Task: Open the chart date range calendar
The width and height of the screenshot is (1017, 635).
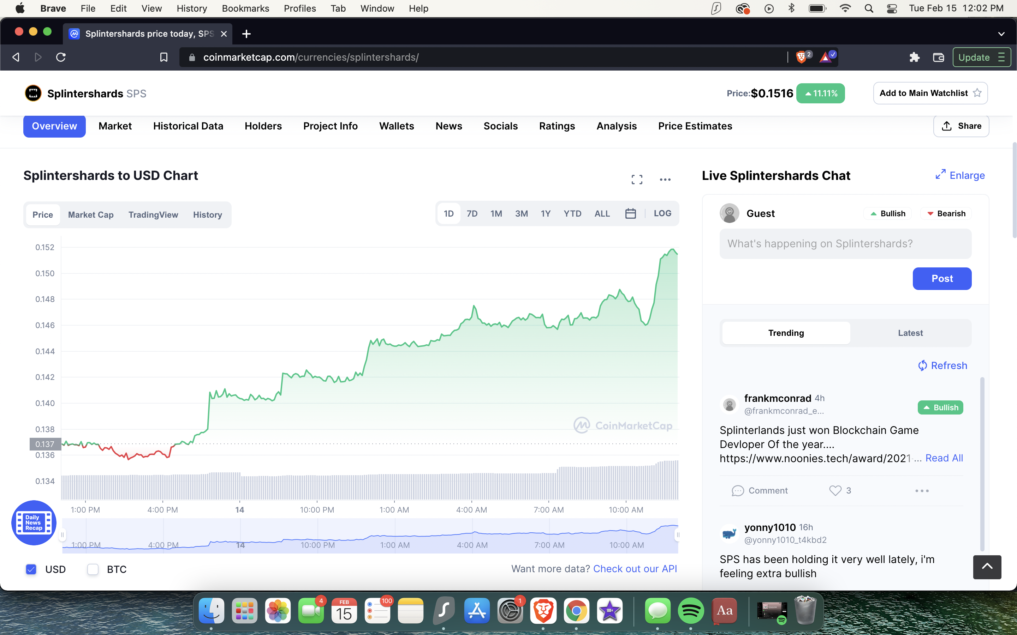Action: coord(630,213)
